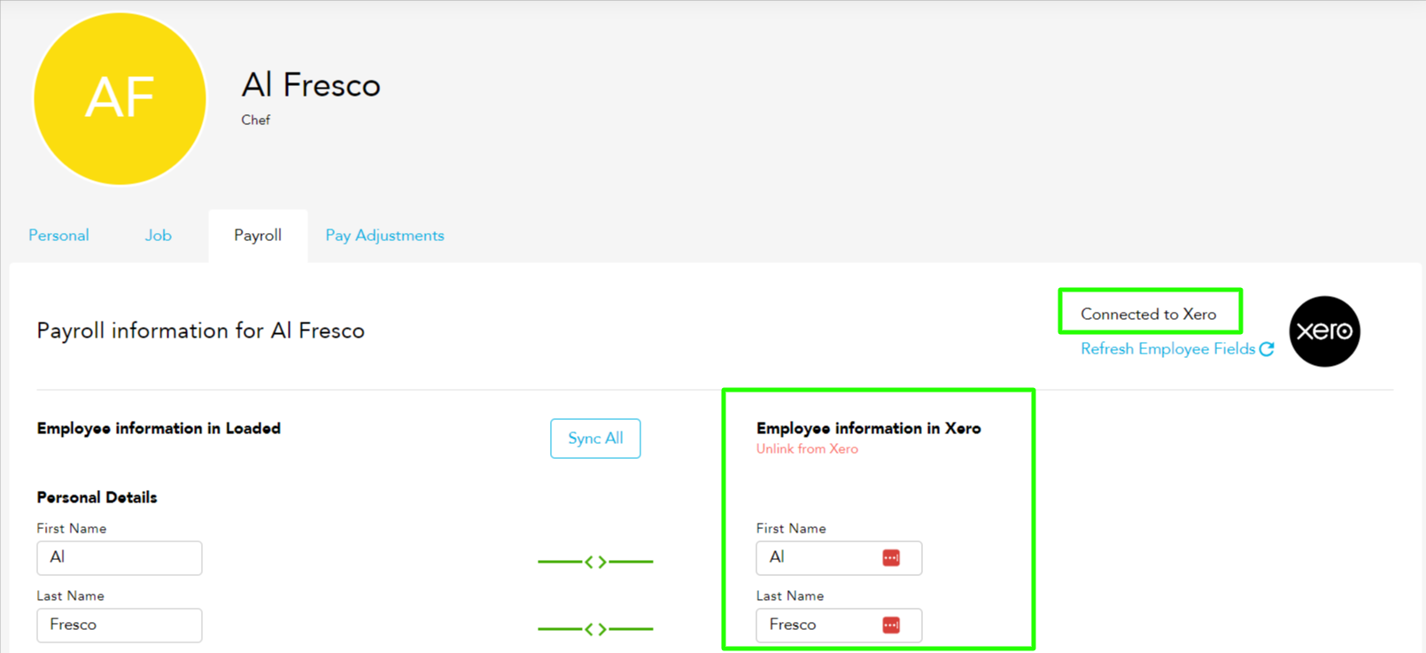Open the Pay Adjustments tab
1426x653 pixels.
pos(384,236)
